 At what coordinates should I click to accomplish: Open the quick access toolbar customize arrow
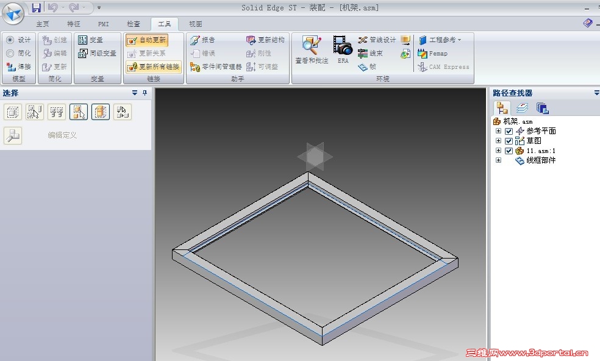[x=99, y=7]
